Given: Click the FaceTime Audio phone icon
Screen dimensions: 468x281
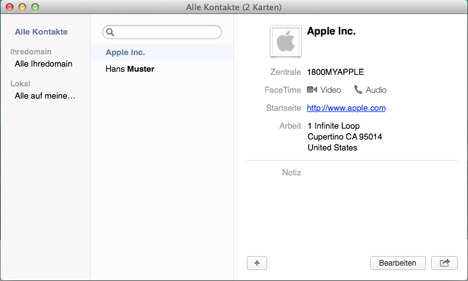Looking at the screenshot, I should coord(358,90).
